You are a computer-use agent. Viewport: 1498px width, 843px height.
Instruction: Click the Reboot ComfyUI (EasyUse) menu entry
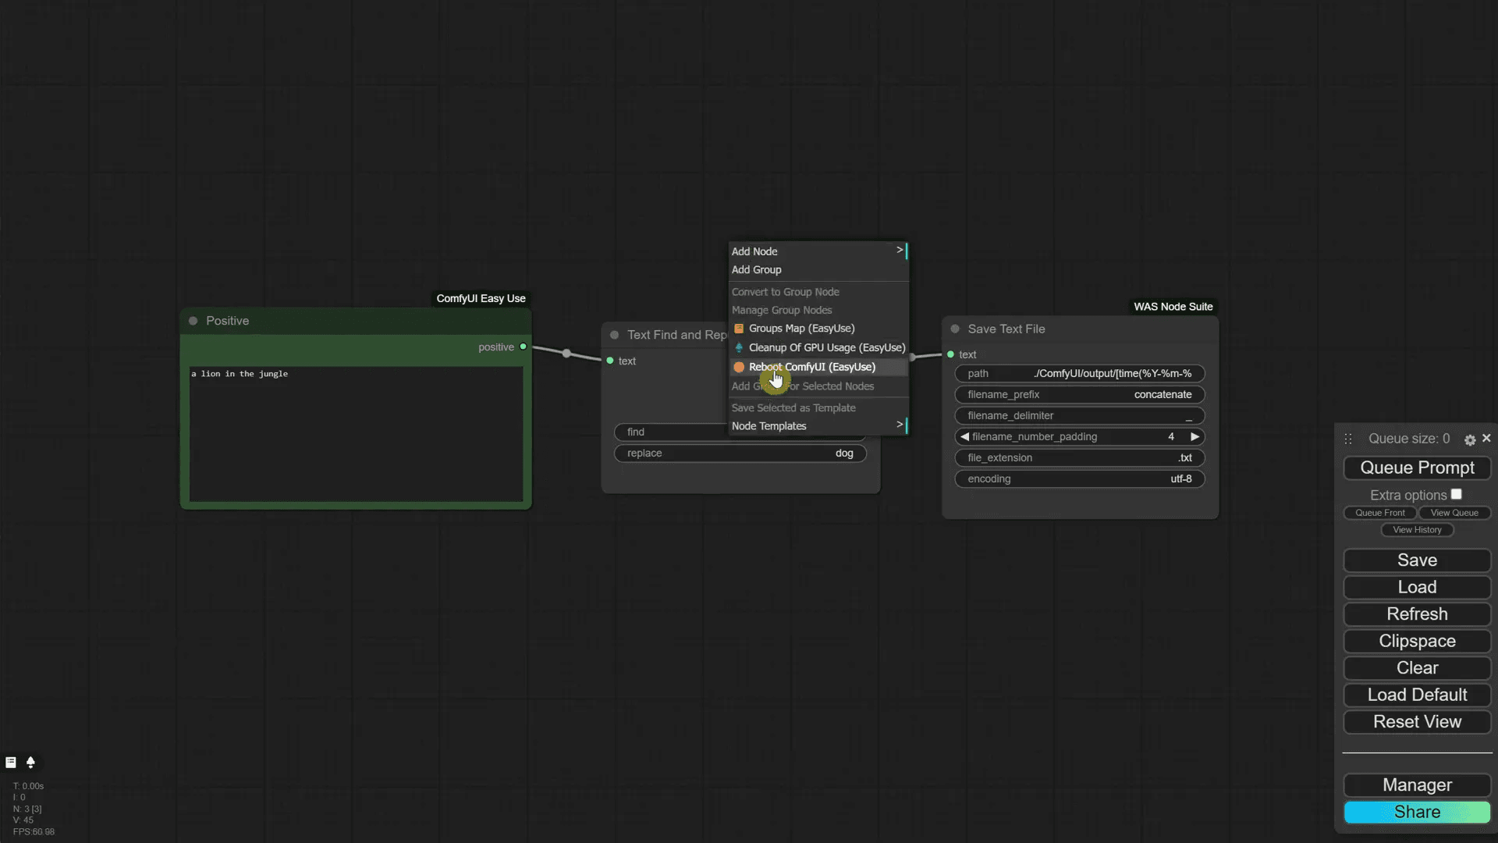[811, 367]
